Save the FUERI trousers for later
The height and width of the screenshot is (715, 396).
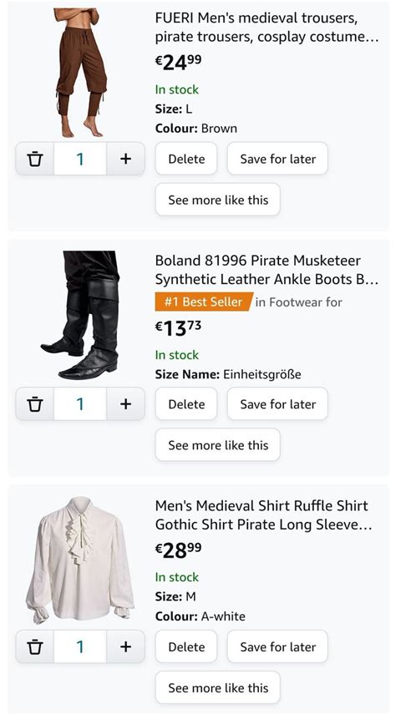(x=277, y=159)
